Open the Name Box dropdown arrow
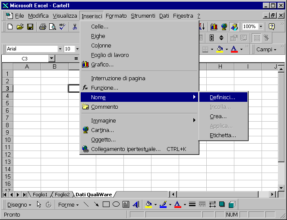This screenshot has height=220, width=287. [x=52, y=58]
